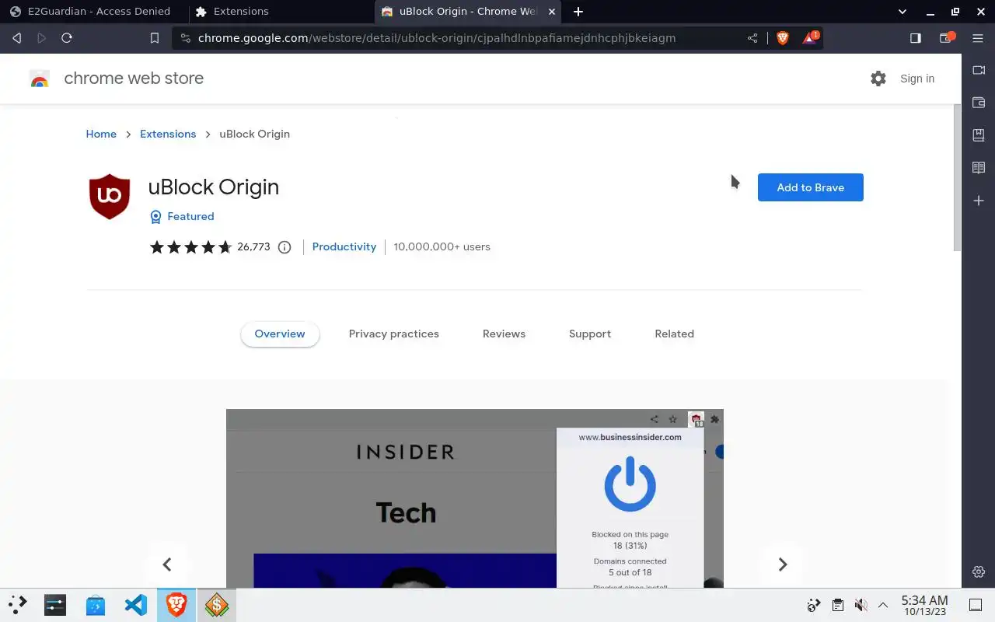The image size is (995, 622).
Task: Click the chrome web store logo
Action: click(40, 79)
